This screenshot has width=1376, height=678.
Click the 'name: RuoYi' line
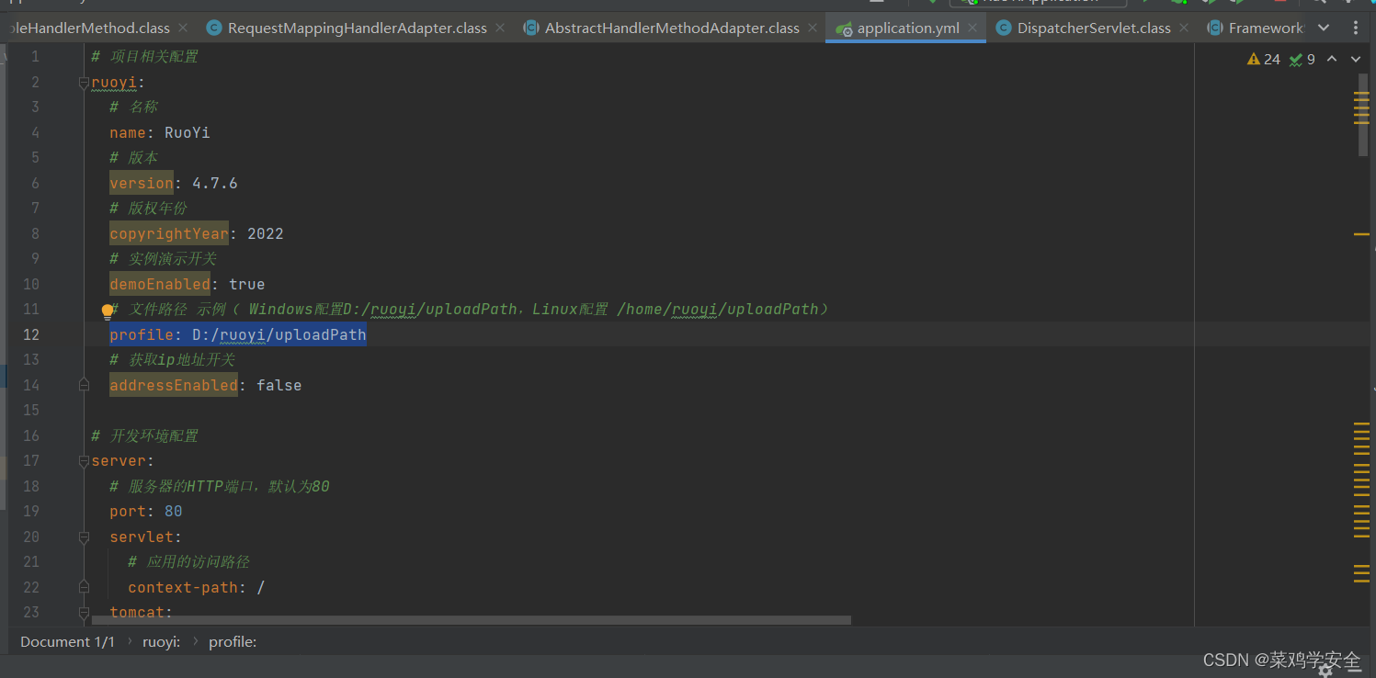click(160, 132)
